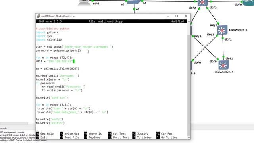Click the tn.write end line

pyautogui.click(x=49, y=119)
